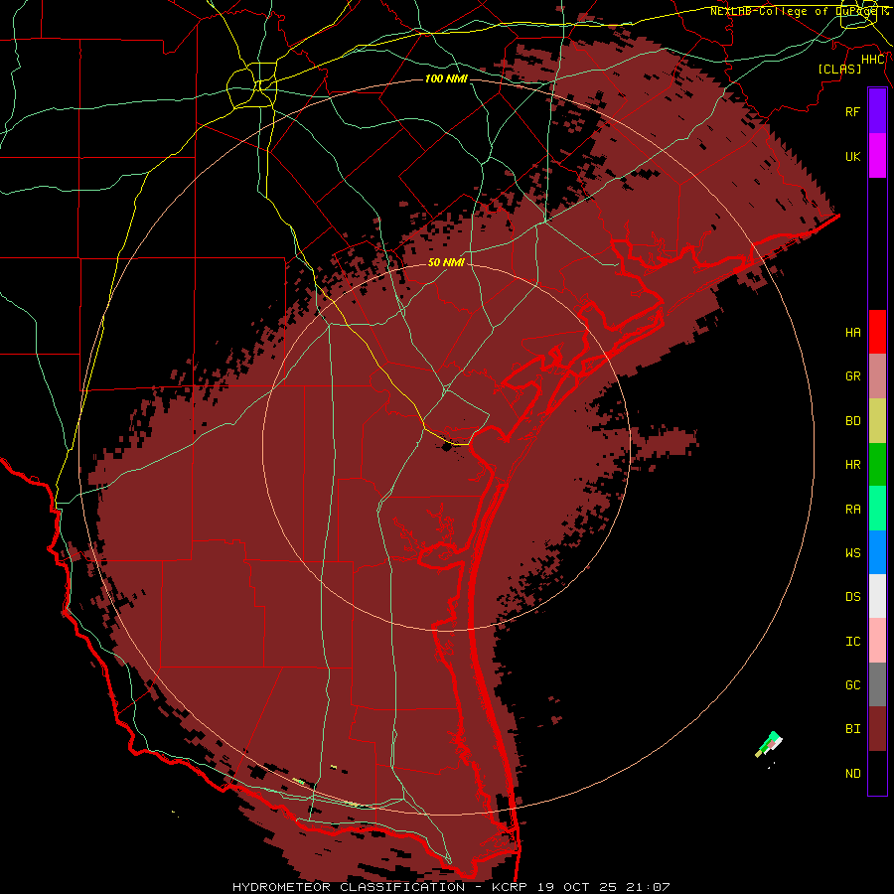Click the GC legend label
The width and height of the screenshot is (894, 894).
[853, 684]
